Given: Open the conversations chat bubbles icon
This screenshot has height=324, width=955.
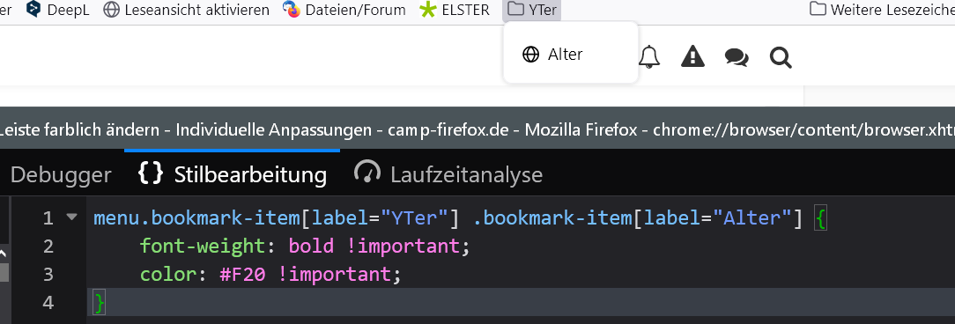Looking at the screenshot, I should 737,57.
